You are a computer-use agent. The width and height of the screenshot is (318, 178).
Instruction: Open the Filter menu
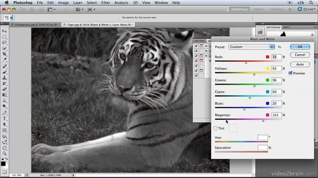click(x=105, y=2)
